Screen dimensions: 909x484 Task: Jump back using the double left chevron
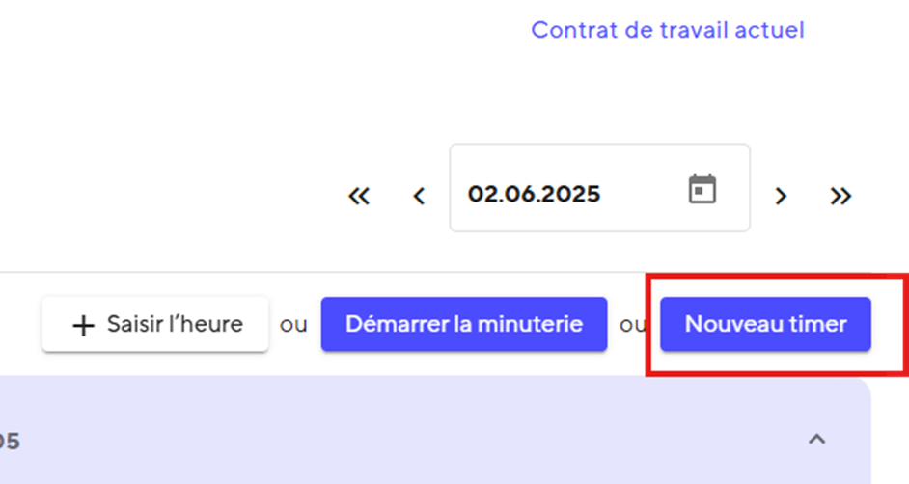coord(359,196)
